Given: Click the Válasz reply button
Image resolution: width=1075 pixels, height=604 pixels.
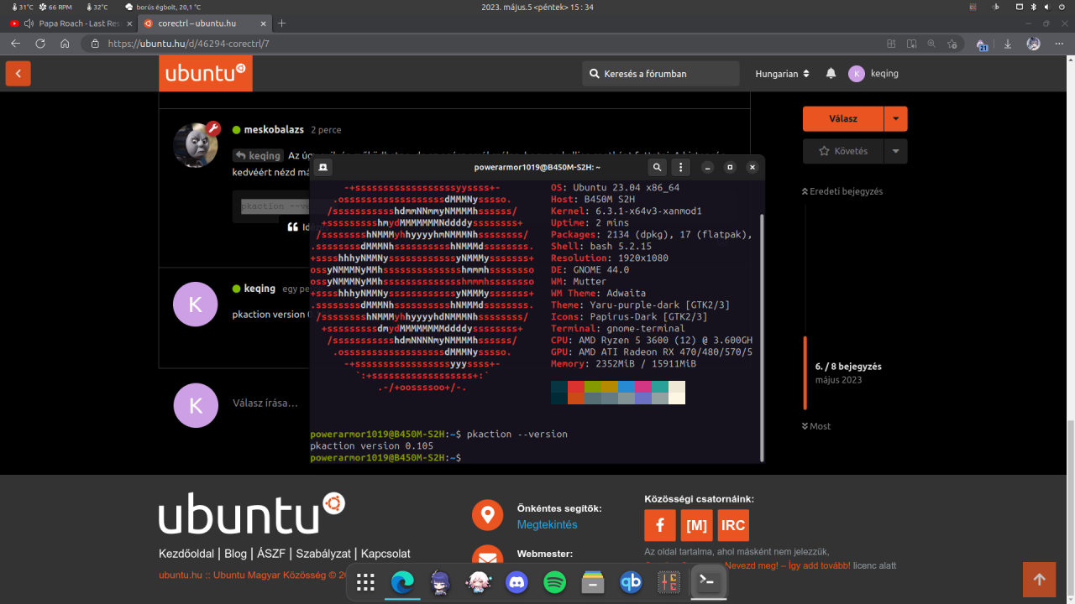Looking at the screenshot, I should (843, 119).
